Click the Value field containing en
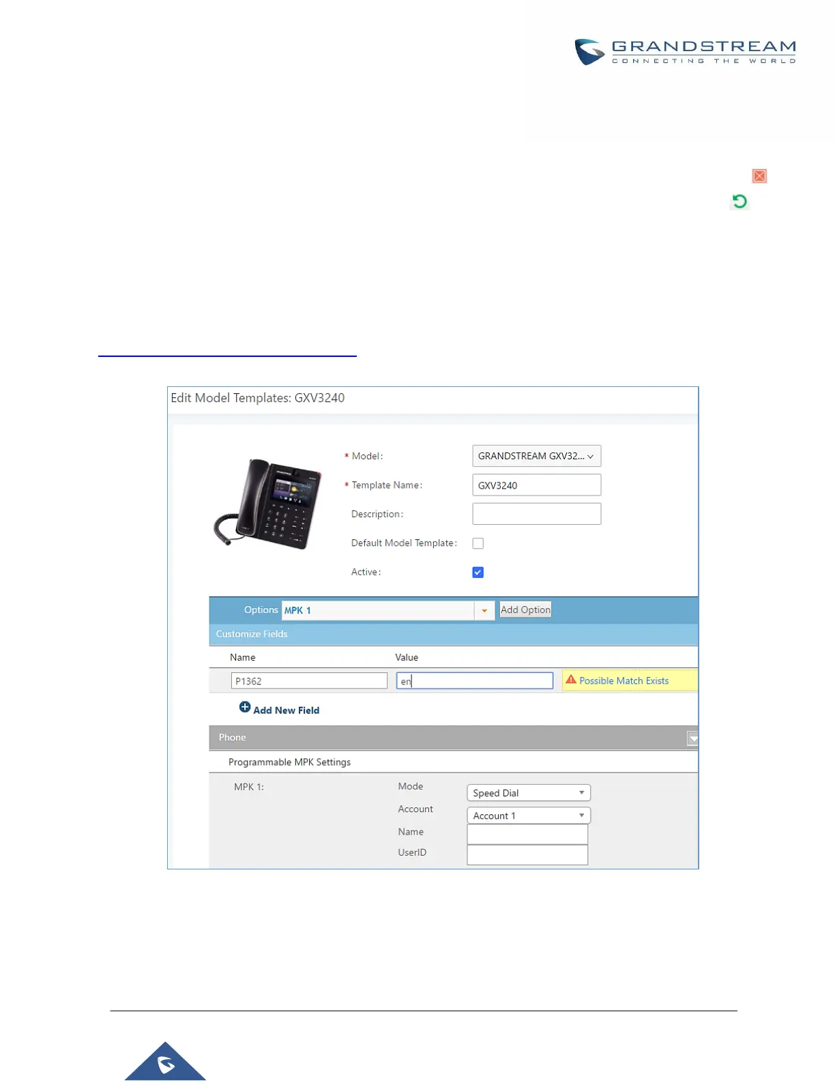This screenshot has width=835, height=1081. click(x=475, y=681)
